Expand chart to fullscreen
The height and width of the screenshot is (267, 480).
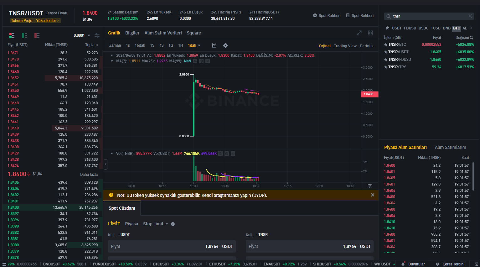click(359, 33)
